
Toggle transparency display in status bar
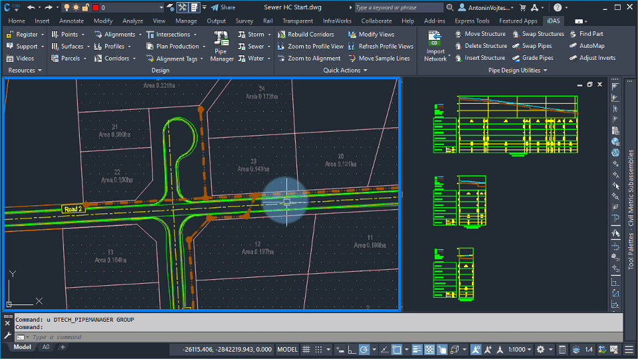pos(430,349)
